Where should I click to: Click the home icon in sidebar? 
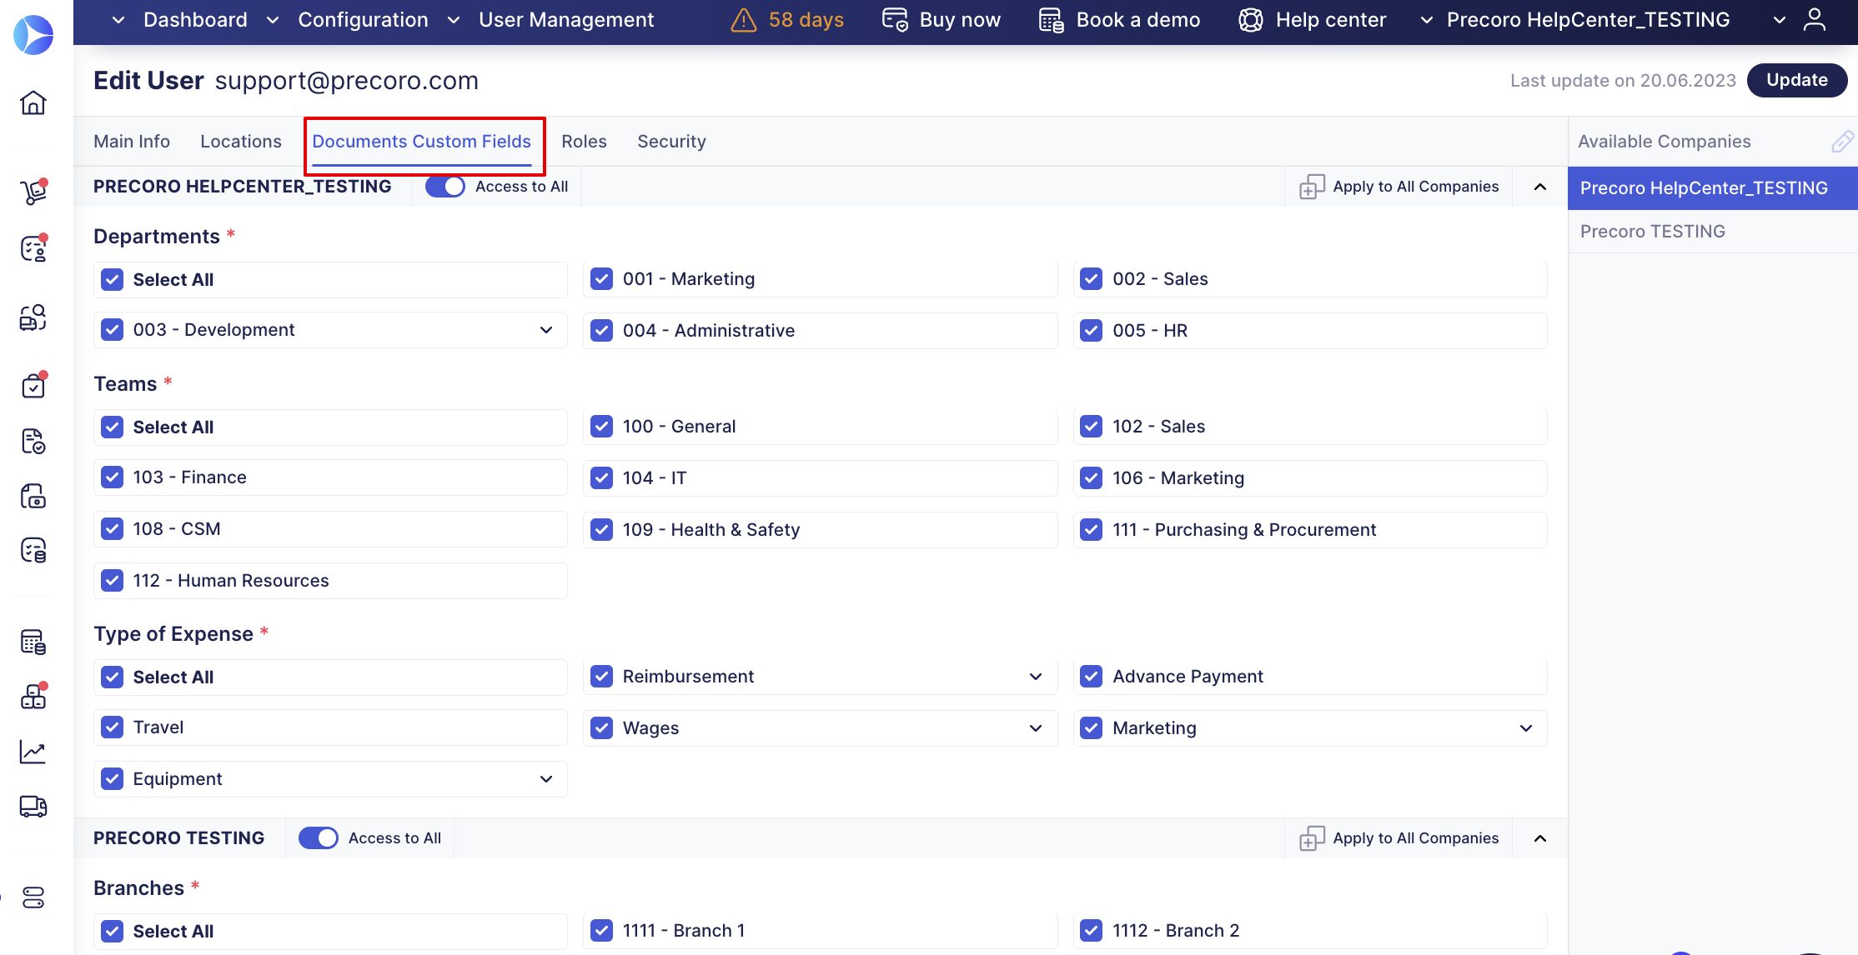click(x=33, y=102)
